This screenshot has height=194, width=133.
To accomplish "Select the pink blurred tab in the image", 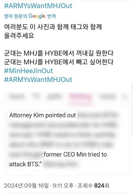I will pos(81,97).
